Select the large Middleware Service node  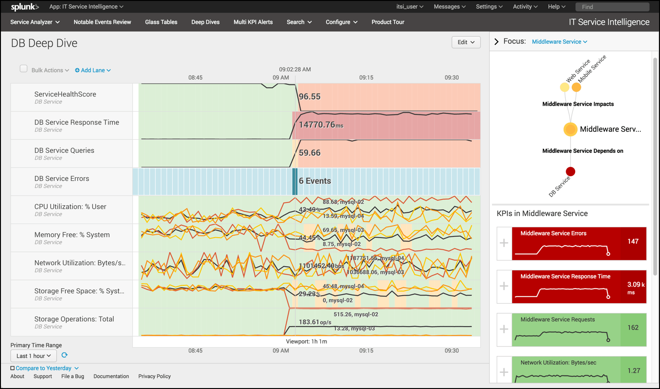[x=570, y=129]
